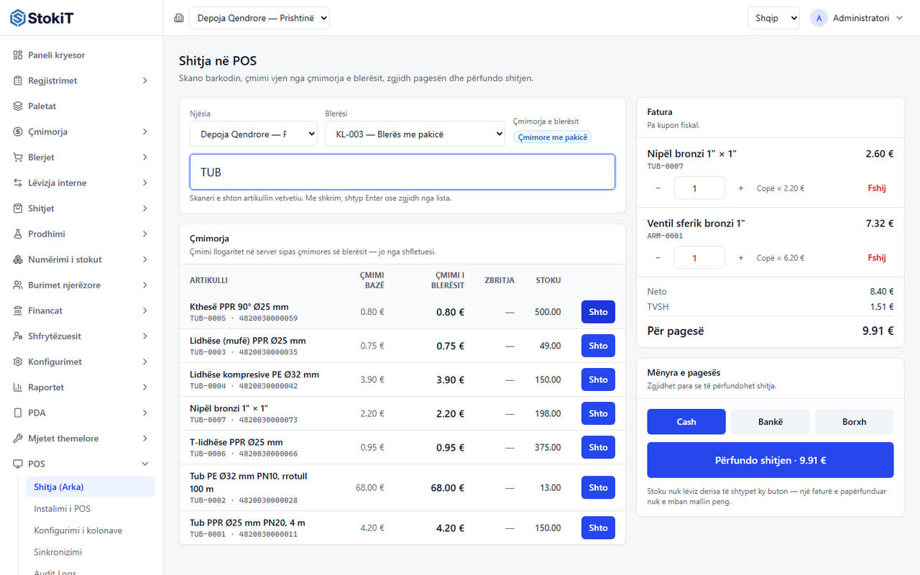Viewport: 920px width, 575px height.
Task: Delete Nipël bronzi line with Fshij
Action: [876, 188]
